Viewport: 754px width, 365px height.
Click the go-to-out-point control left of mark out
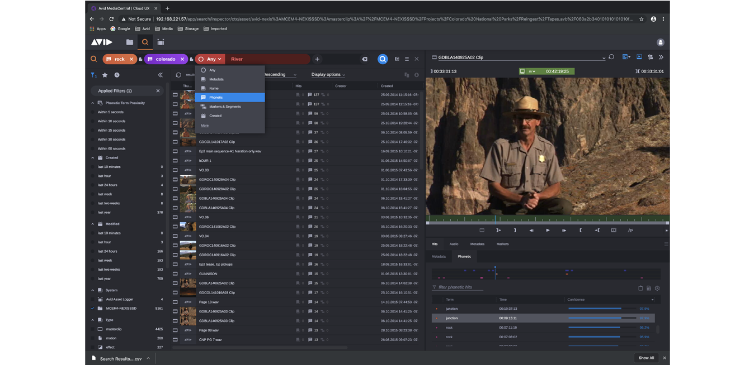498,230
